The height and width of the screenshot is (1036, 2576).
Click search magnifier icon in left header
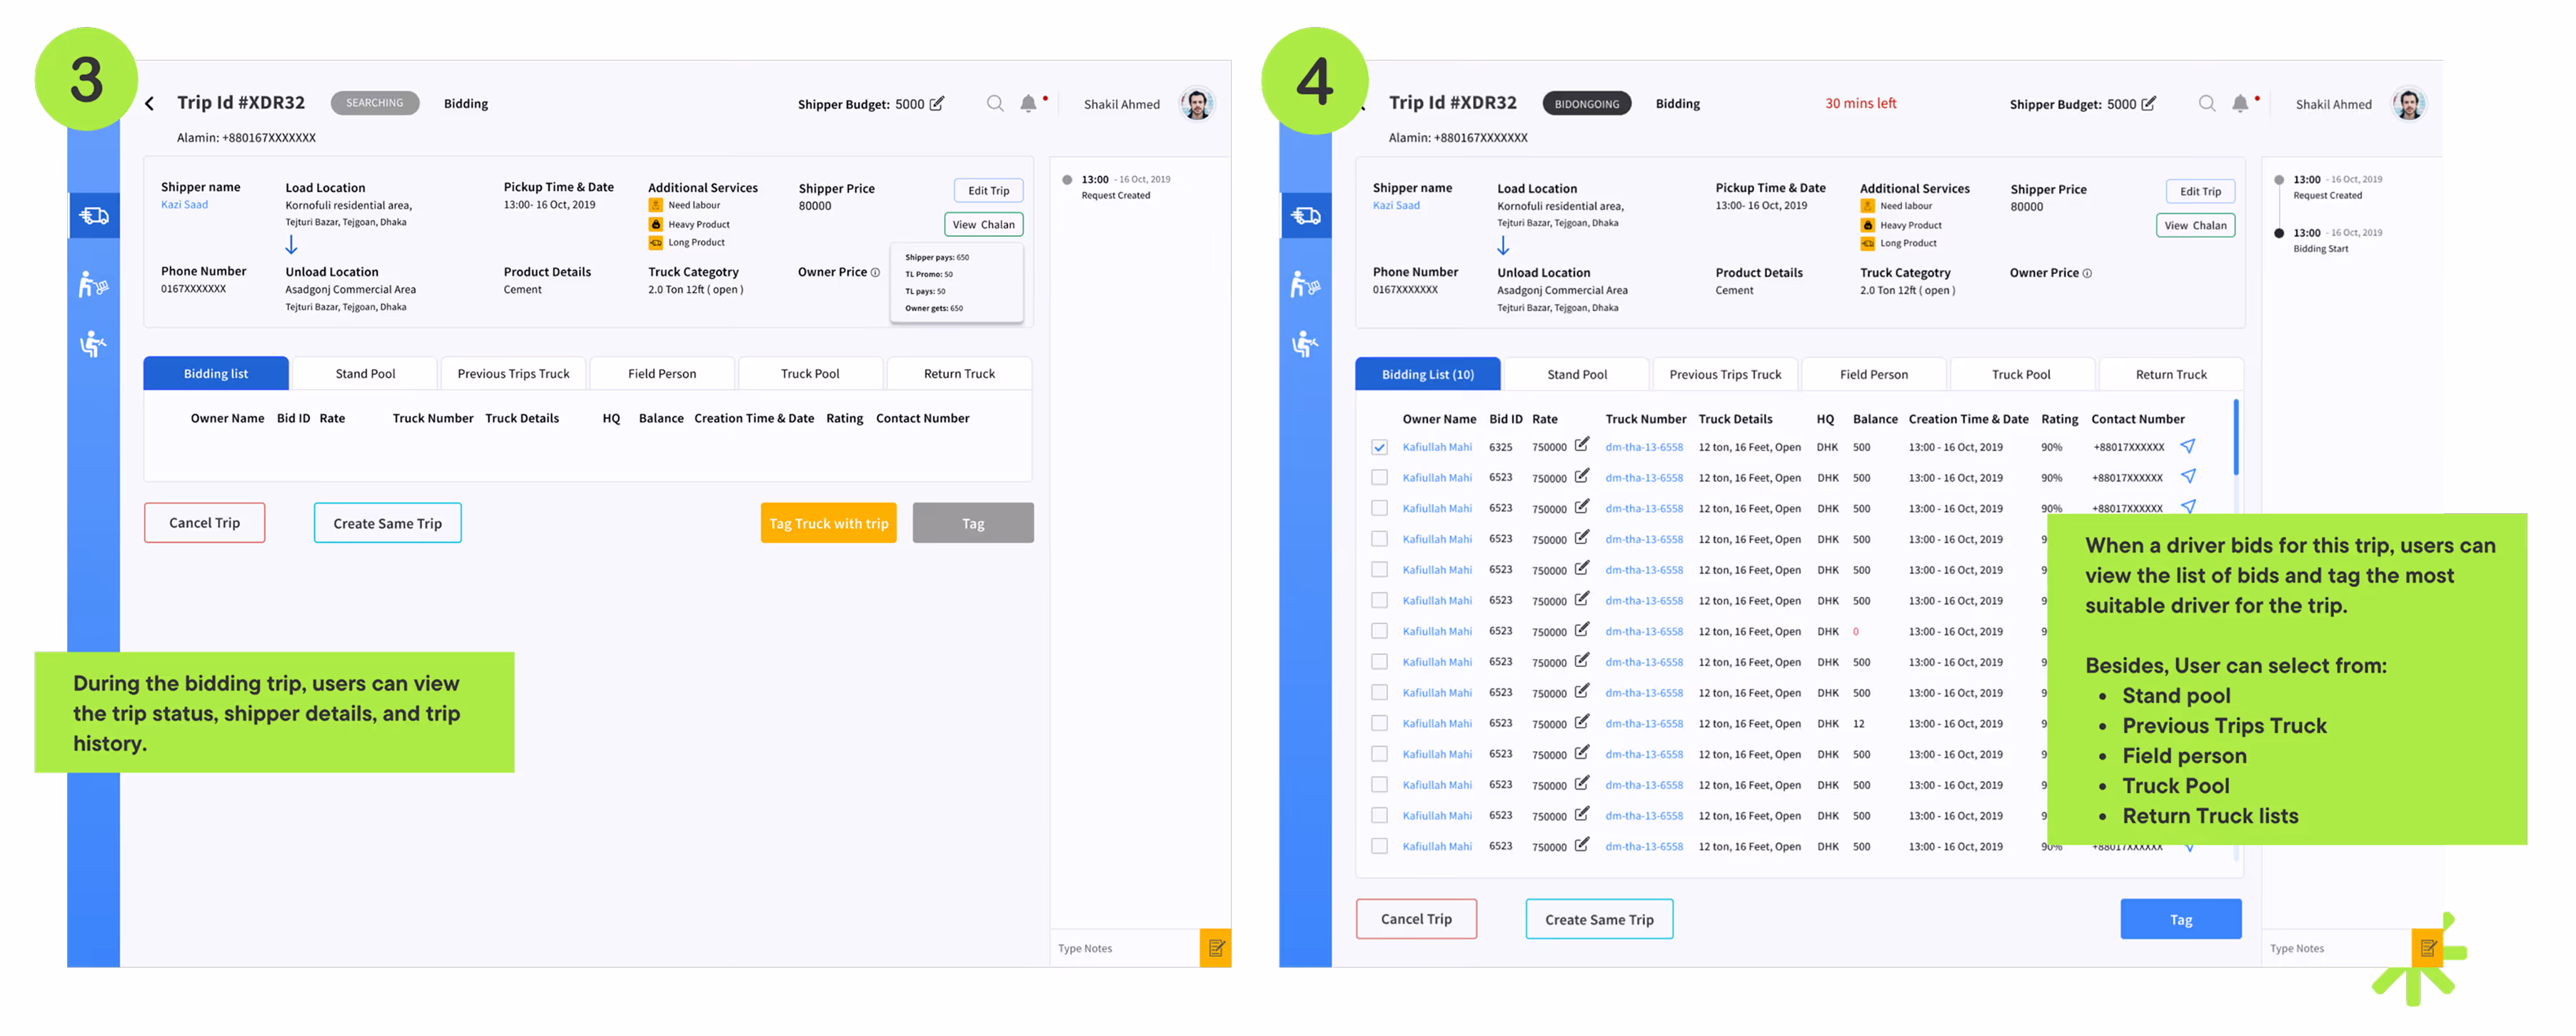point(994,103)
